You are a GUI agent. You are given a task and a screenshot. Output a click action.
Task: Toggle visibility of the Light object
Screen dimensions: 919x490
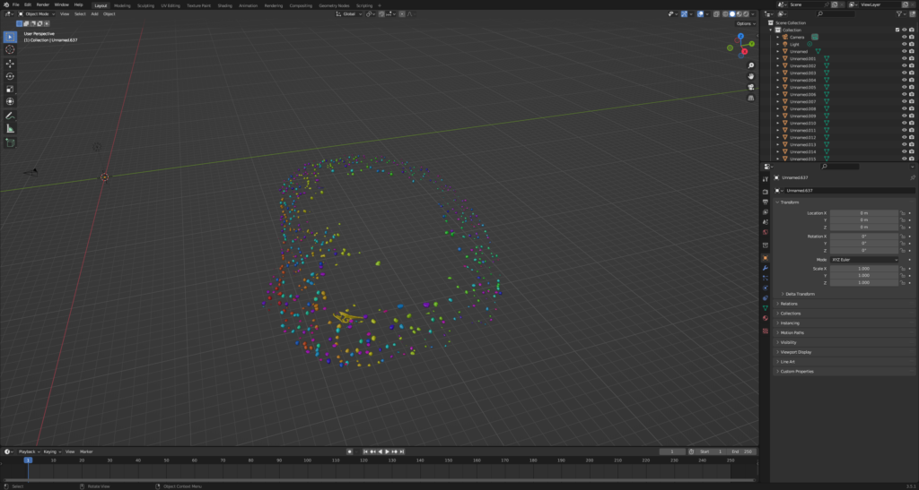(903, 44)
